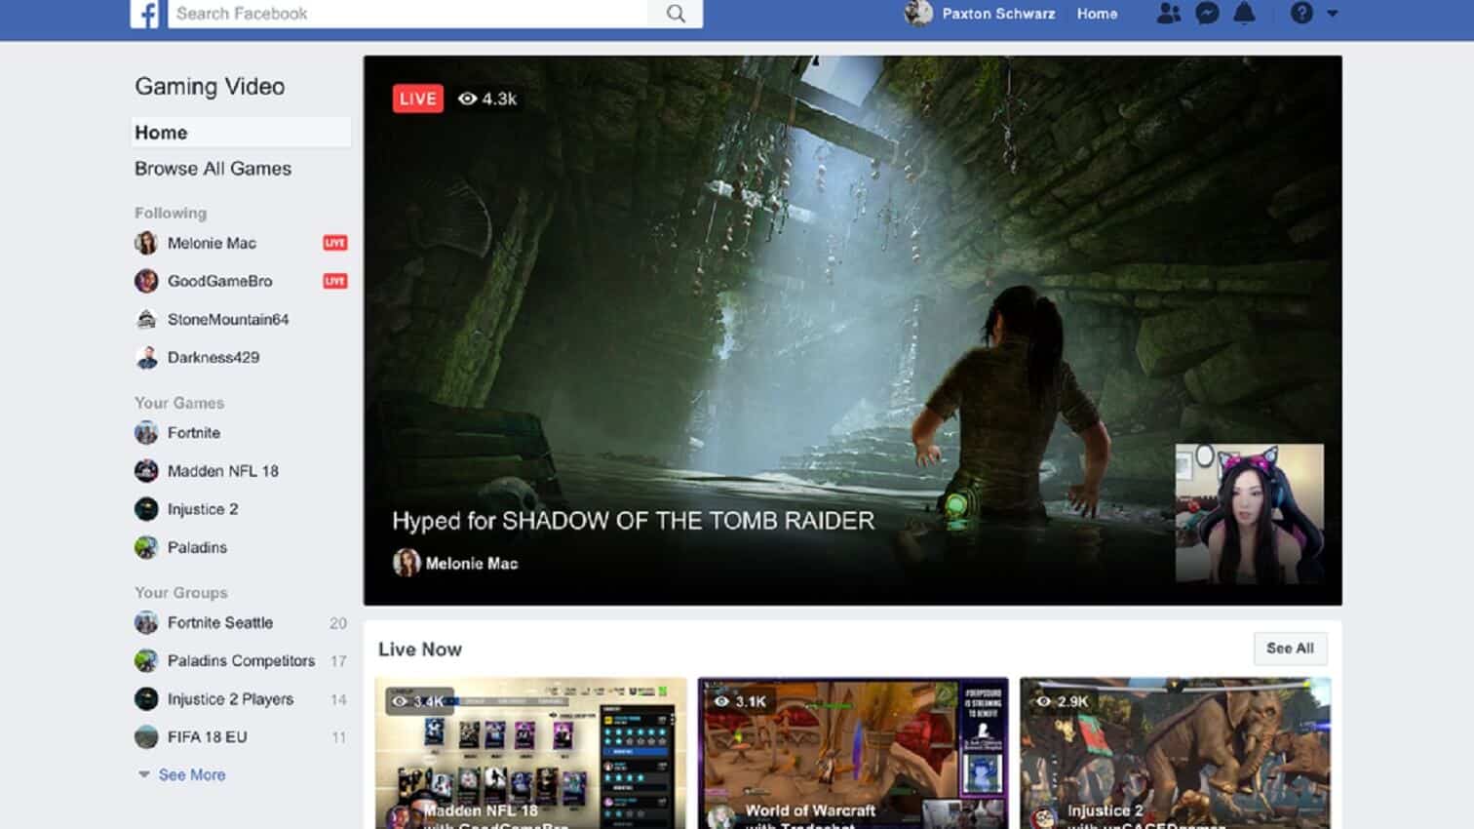Click the LIVE badge on featured stream
Viewport: 1474px width, 829px height.
(417, 99)
